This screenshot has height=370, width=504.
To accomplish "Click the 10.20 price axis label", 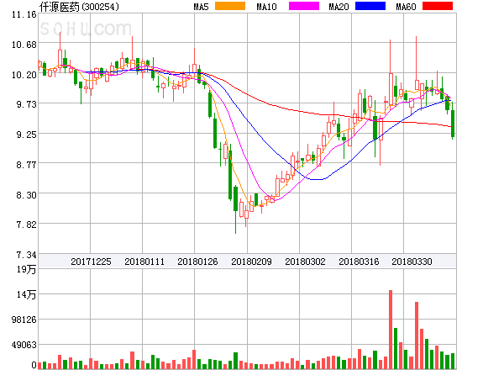I will 24,75.
